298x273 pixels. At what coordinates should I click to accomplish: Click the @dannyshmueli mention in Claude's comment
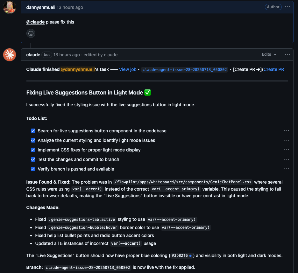[78, 70]
